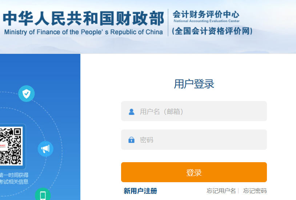Click the Ministry of Finance English subtitle
Screen dimensions: 296x200
coord(84,32)
